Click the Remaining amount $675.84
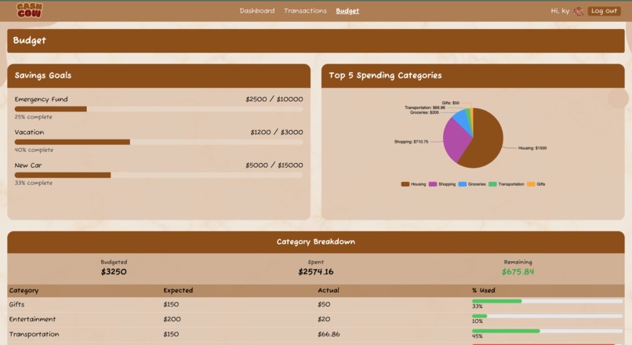This screenshot has width=632, height=345. click(x=518, y=271)
